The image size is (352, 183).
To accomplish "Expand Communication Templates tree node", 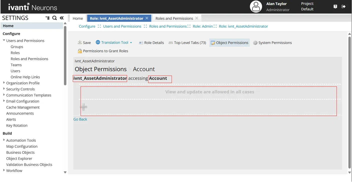I will tap(4, 95).
